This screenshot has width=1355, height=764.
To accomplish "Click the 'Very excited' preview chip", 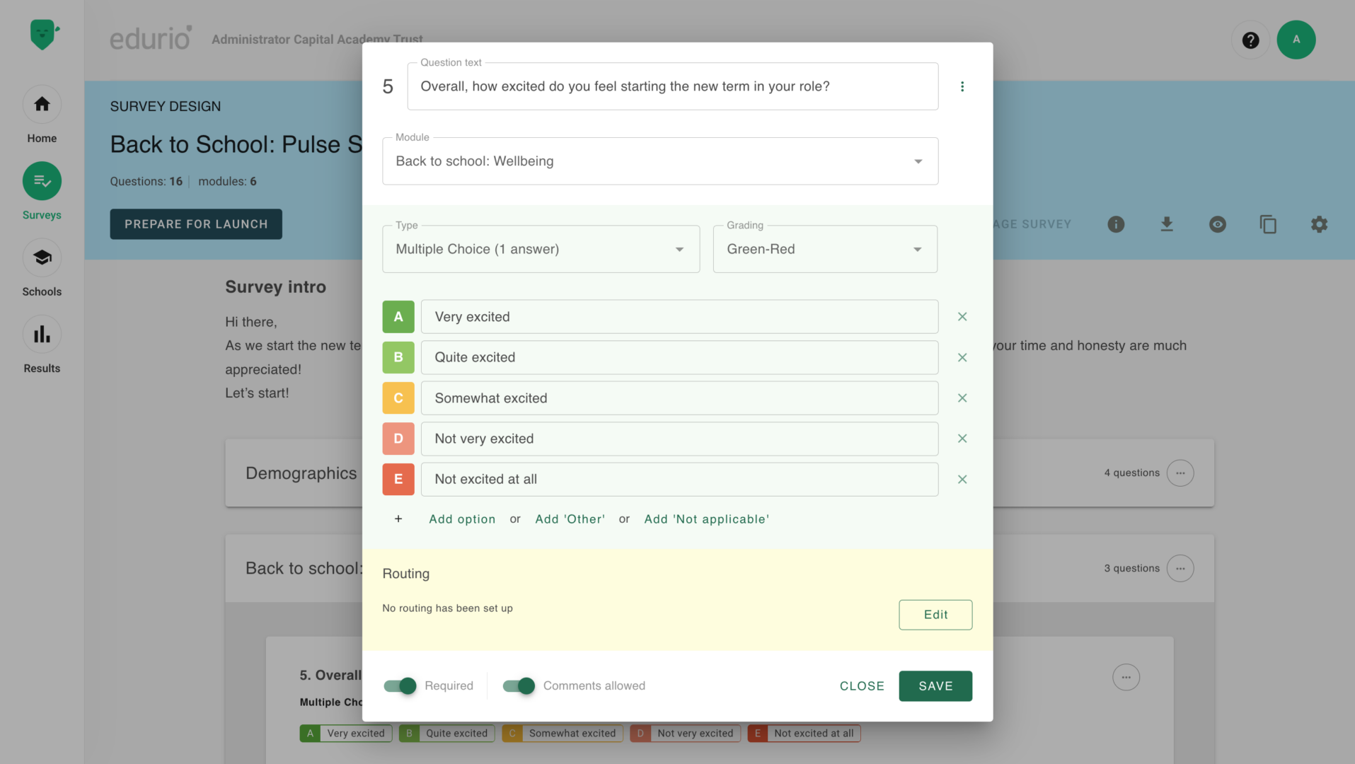I will pos(346,733).
